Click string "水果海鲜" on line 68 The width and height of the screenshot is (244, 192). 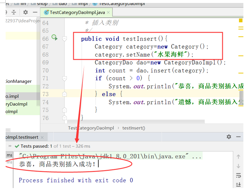point(171,55)
